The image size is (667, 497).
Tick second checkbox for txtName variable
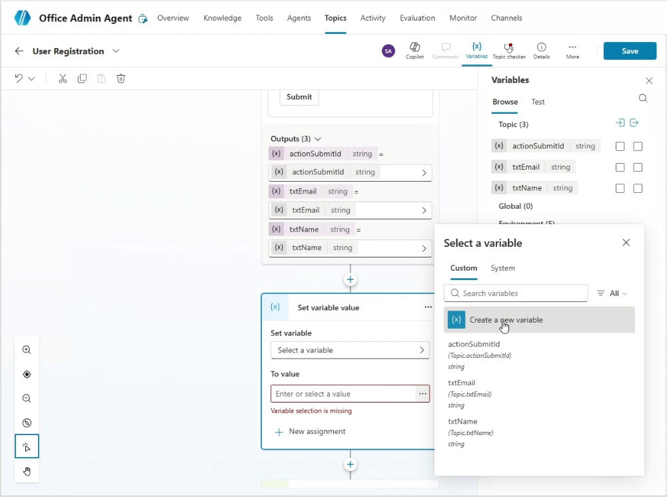(x=638, y=188)
